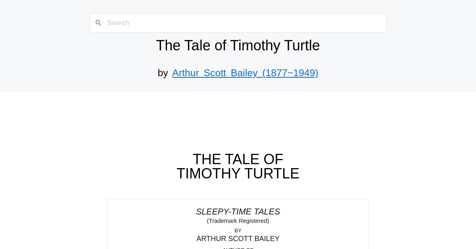
Task: Click the white title-page card area
Action: pyautogui.click(x=238, y=224)
